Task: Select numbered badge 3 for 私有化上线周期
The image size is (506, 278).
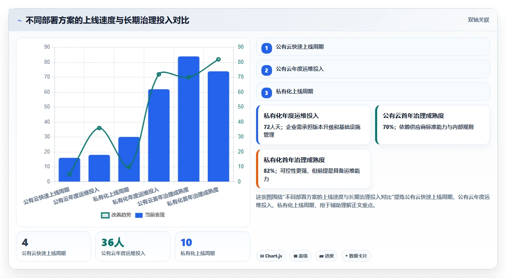Action: point(266,93)
